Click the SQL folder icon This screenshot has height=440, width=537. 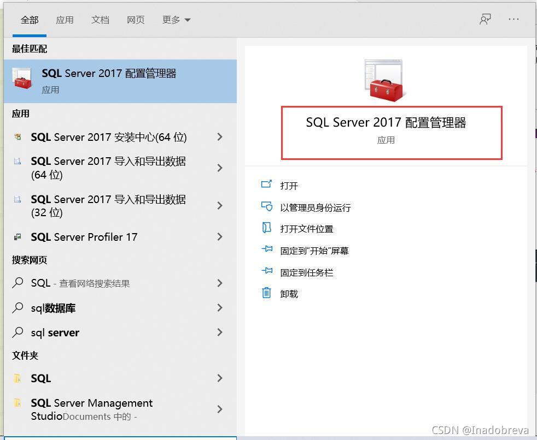17,378
